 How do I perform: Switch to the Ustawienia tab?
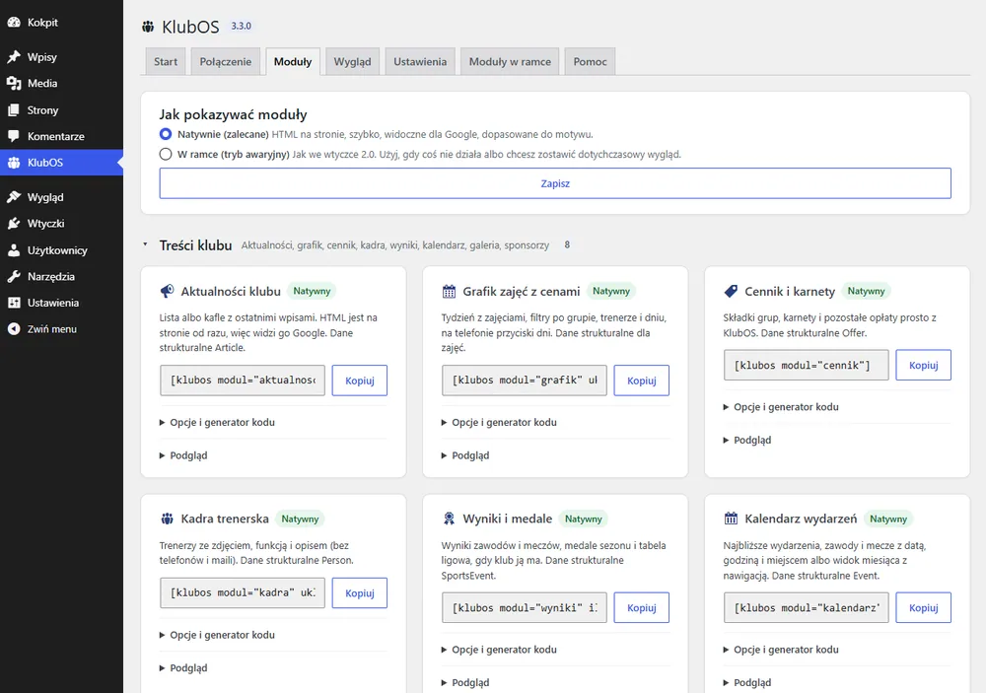click(420, 62)
